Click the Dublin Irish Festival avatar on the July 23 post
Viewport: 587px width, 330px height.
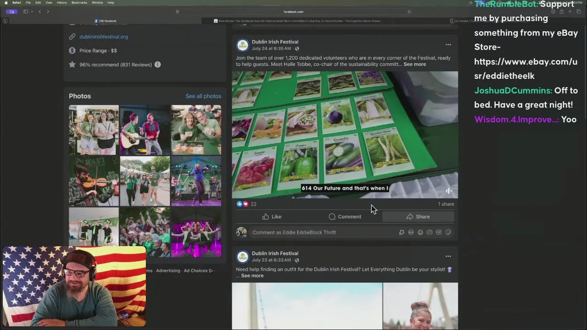point(242,257)
